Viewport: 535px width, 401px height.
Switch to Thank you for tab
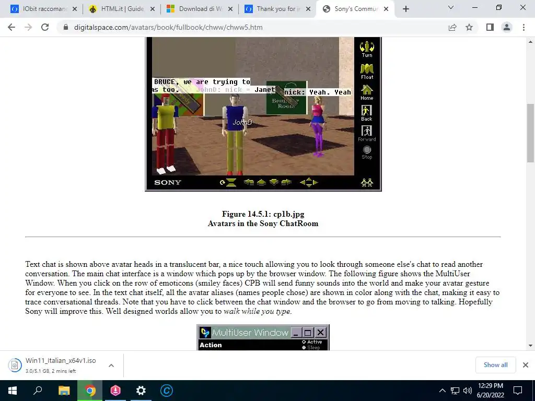pos(277,9)
